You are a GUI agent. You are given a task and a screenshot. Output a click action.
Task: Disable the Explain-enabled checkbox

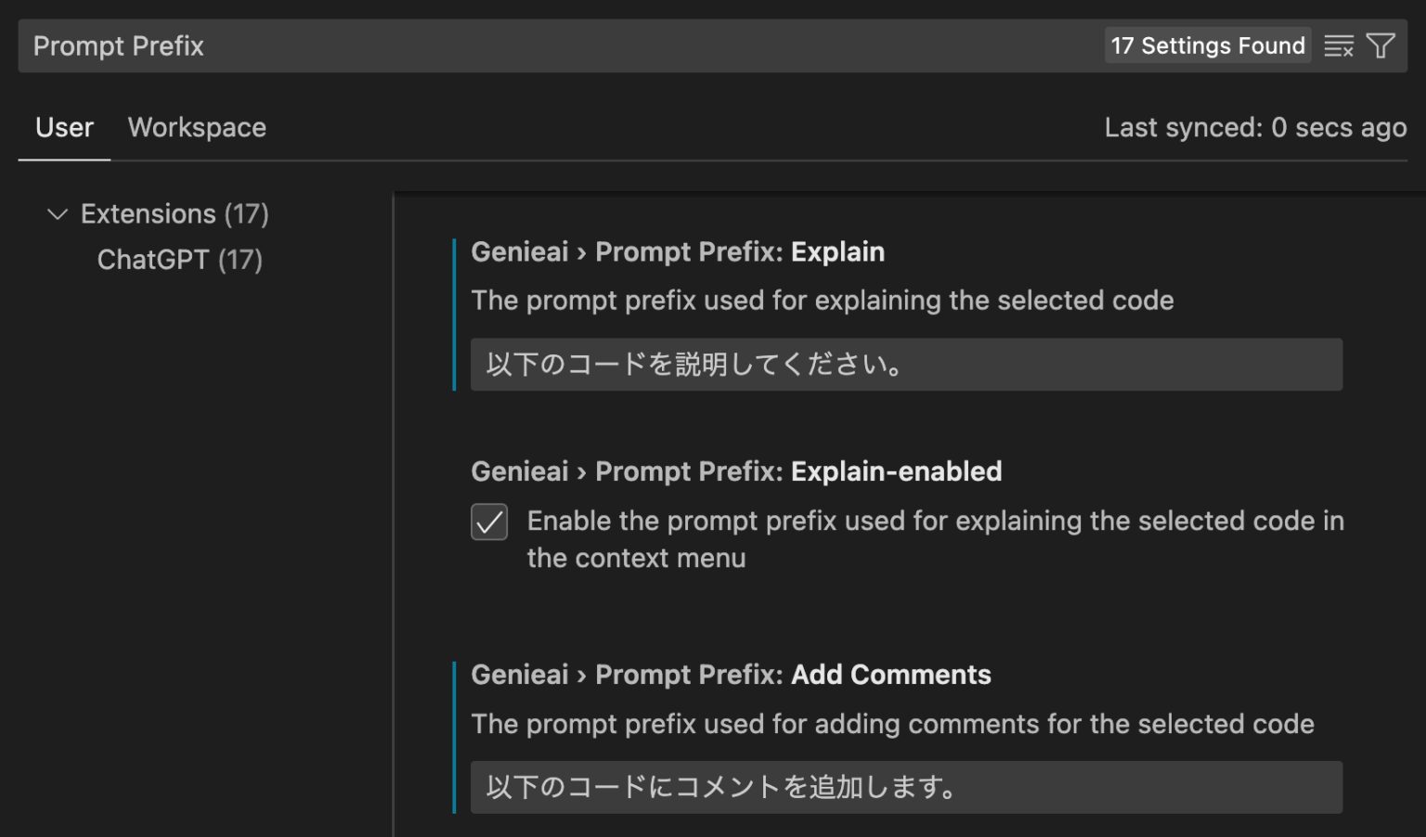coord(488,522)
